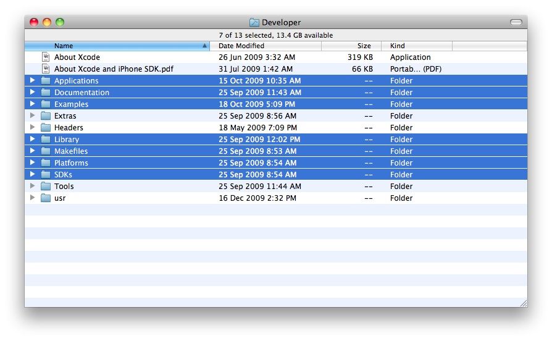Screen dimensions: 552x341
Task: Expand the Examples folder disclosure triangle
Action: (x=32, y=104)
